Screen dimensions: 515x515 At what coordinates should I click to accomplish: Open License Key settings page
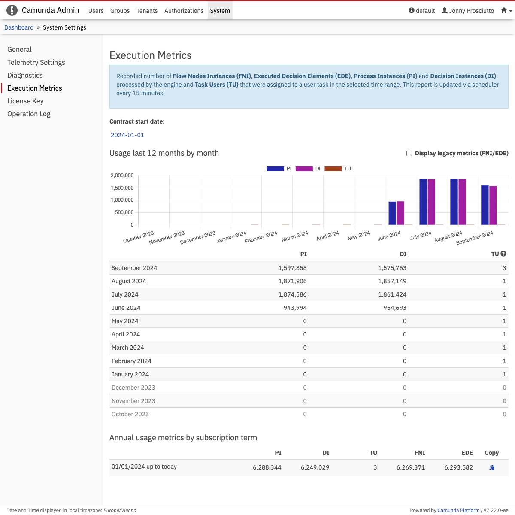tap(25, 101)
